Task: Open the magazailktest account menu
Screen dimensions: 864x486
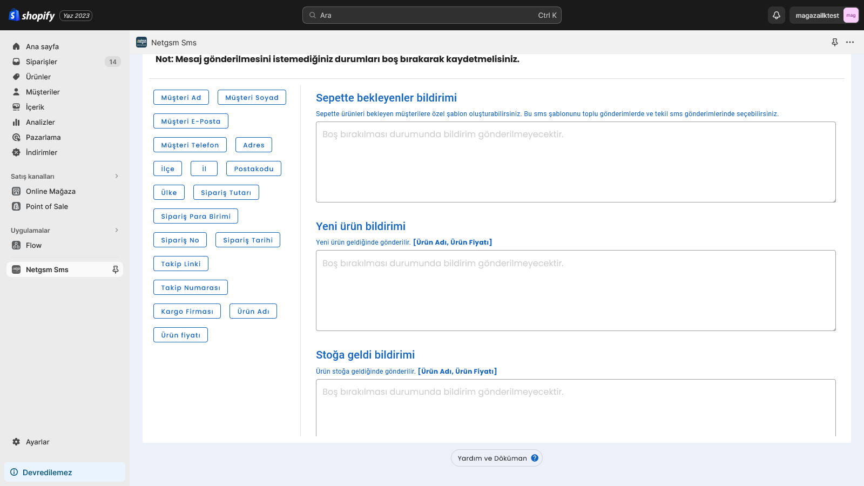Action: 824,15
